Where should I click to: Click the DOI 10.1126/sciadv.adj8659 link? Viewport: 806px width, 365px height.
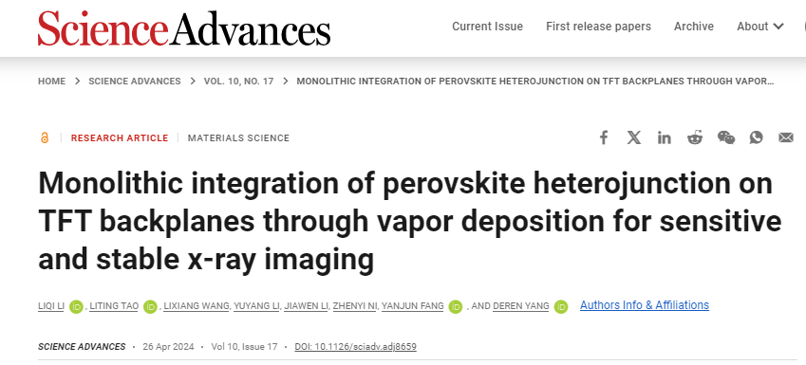(355, 347)
